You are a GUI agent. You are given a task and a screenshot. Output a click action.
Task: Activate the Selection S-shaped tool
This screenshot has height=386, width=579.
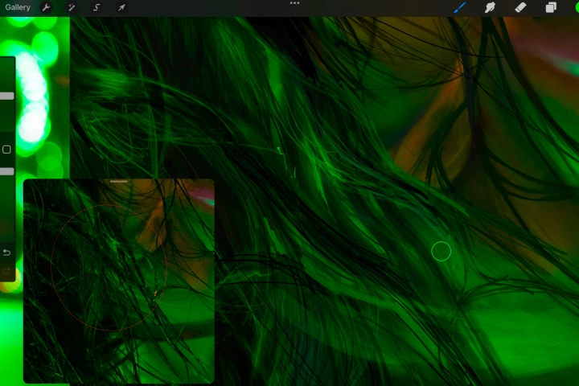96,7
